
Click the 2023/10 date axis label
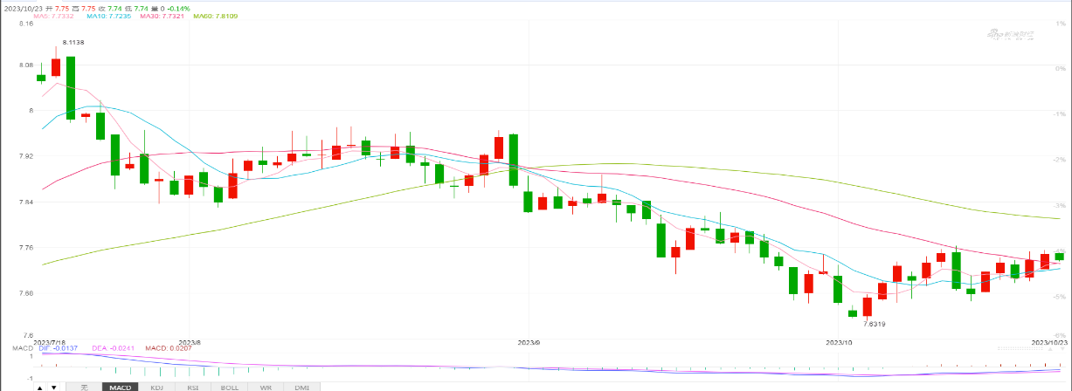coord(838,342)
